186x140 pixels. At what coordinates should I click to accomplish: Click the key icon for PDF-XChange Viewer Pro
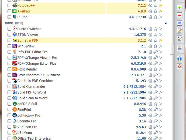(x=156, y=58)
